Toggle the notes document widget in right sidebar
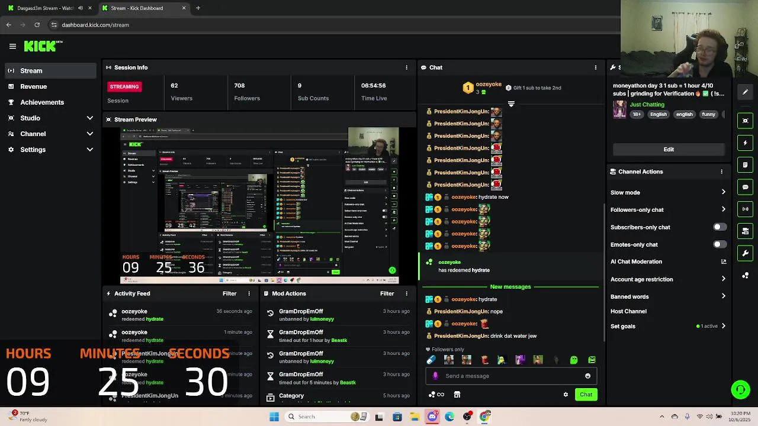The width and height of the screenshot is (758, 426). pyautogui.click(x=746, y=165)
